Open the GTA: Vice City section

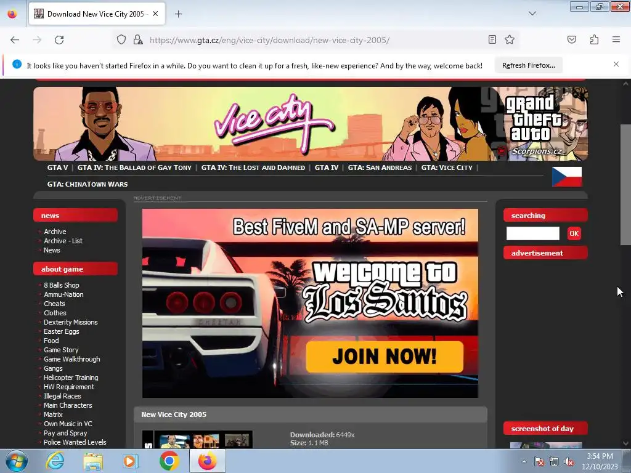(447, 168)
